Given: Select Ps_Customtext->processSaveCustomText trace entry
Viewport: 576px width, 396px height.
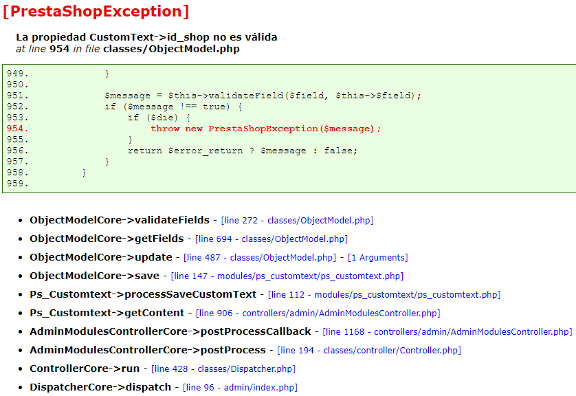Looking at the screenshot, I should [x=143, y=294].
